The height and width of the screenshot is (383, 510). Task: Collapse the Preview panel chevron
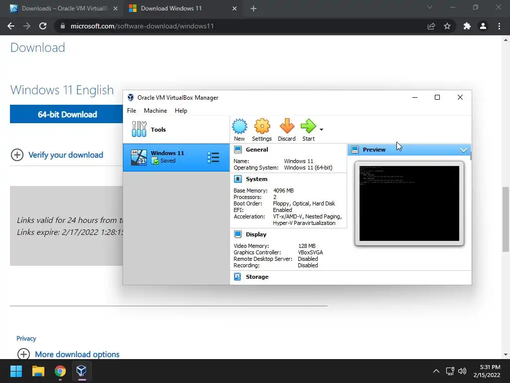(x=464, y=150)
